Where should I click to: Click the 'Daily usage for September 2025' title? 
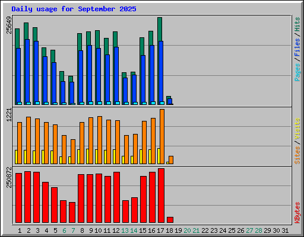click(x=74, y=9)
